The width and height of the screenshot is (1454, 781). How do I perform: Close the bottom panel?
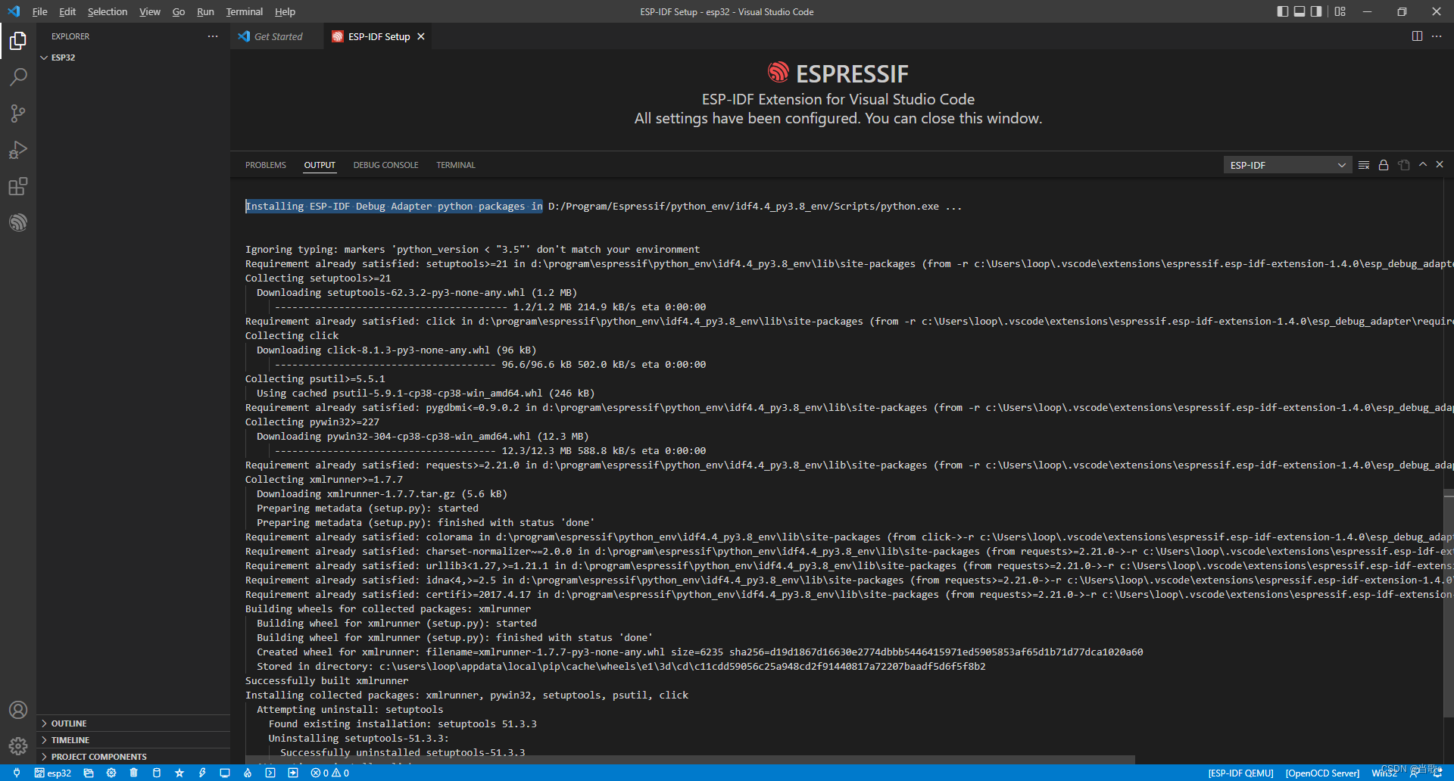tap(1440, 164)
